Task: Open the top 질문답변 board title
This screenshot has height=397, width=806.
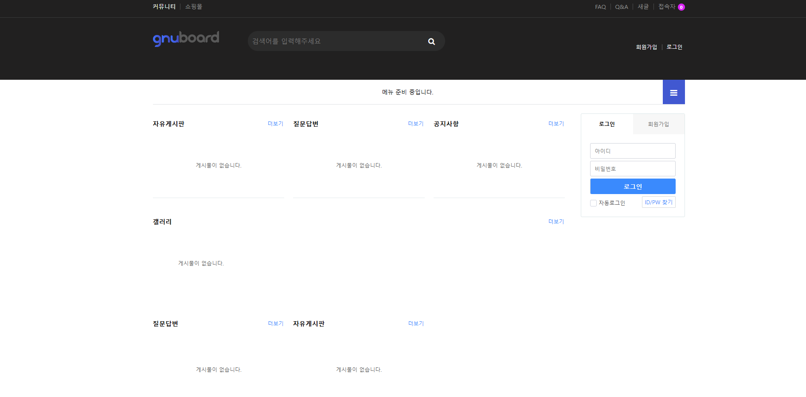Action: coord(306,124)
